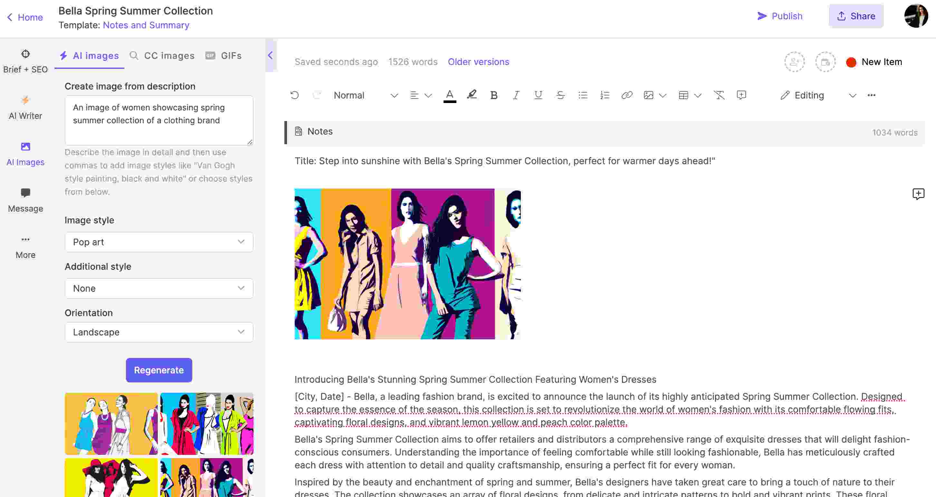The height and width of the screenshot is (497, 936).
Task: Toggle italic formatting in editor
Action: pyautogui.click(x=515, y=95)
